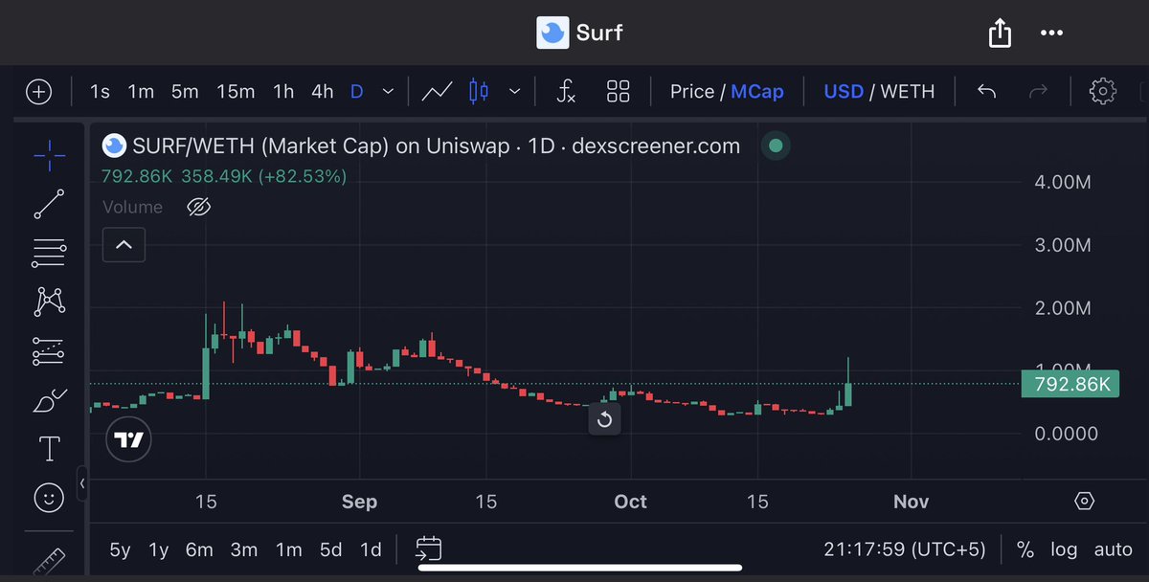Select the D daily timeframe

pyautogui.click(x=356, y=92)
